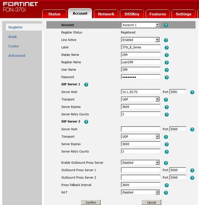The height and width of the screenshot is (205, 199).
Task: Open the Account 1 dropdown
Action: (x=140, y=25)
